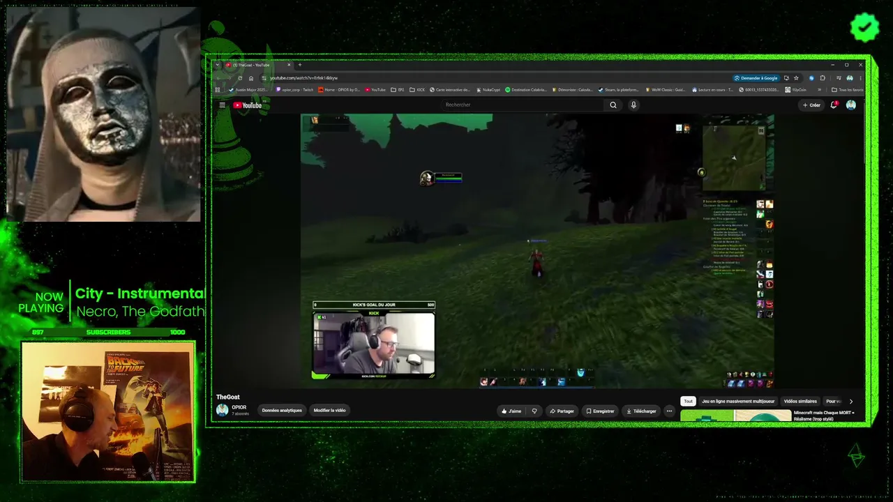Open more actions menu under the video
Screen dimensions: 893x502
[669, 411]
